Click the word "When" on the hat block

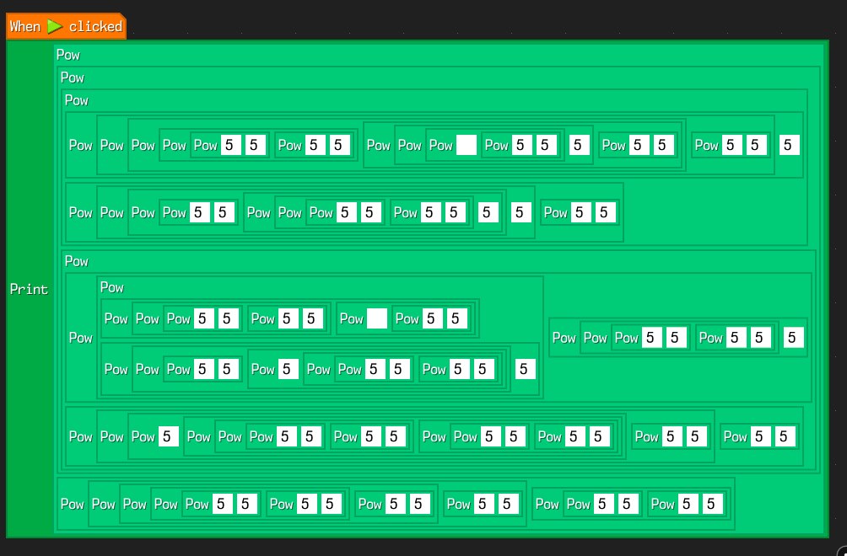click(25, 26)
